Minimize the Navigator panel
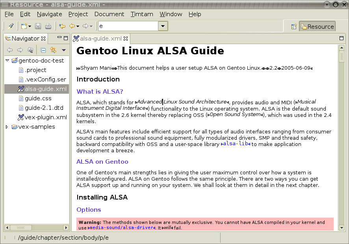Image resolution: width=349 pixels, height=244 pixels. point(59,37)
